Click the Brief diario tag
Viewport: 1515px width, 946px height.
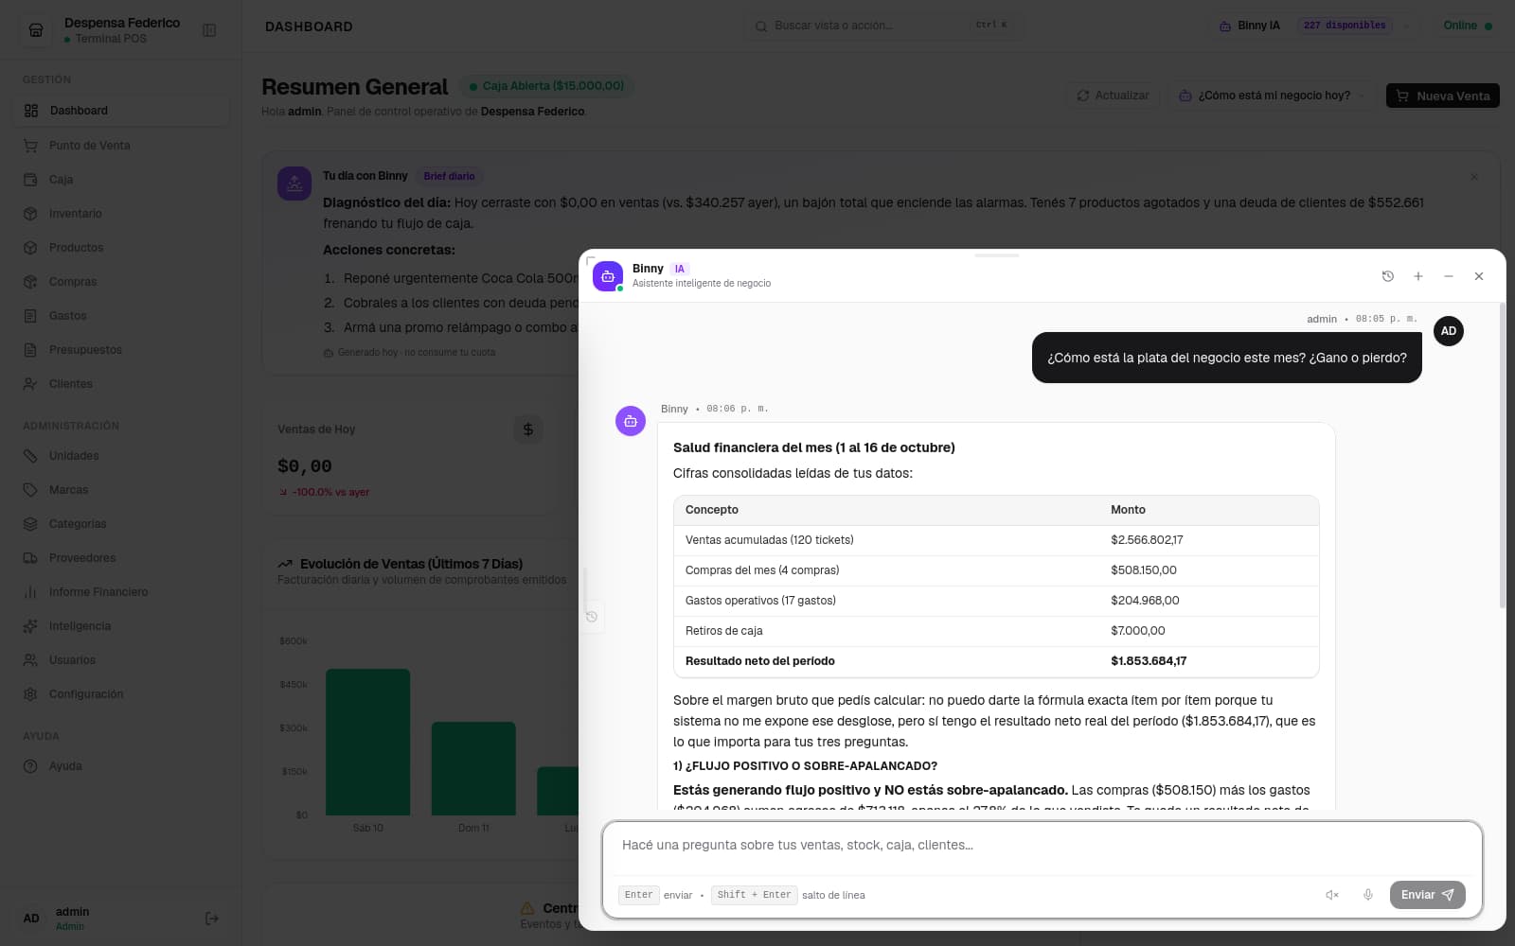click(449, 176)
